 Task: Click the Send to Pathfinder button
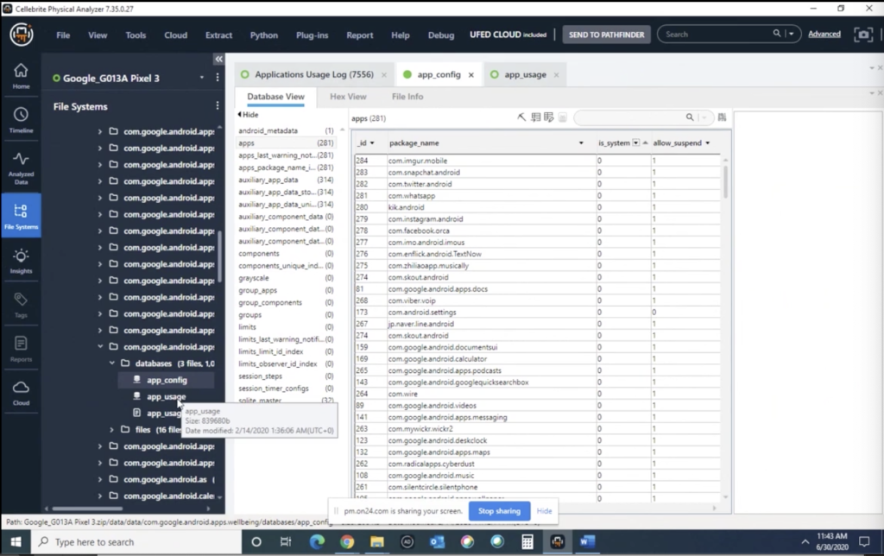[607, 35]
